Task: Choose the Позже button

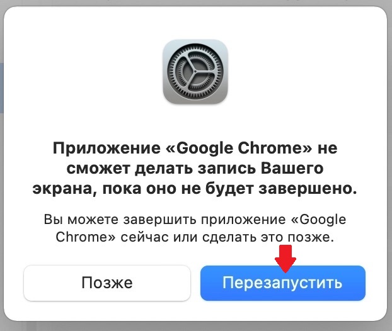Action: click(107, 283)
